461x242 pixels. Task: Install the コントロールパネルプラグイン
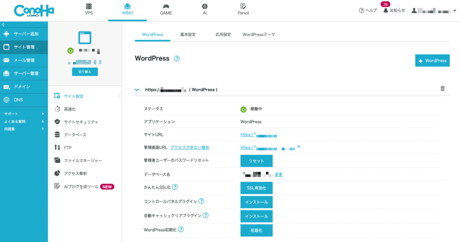click(x=256, y=202)
